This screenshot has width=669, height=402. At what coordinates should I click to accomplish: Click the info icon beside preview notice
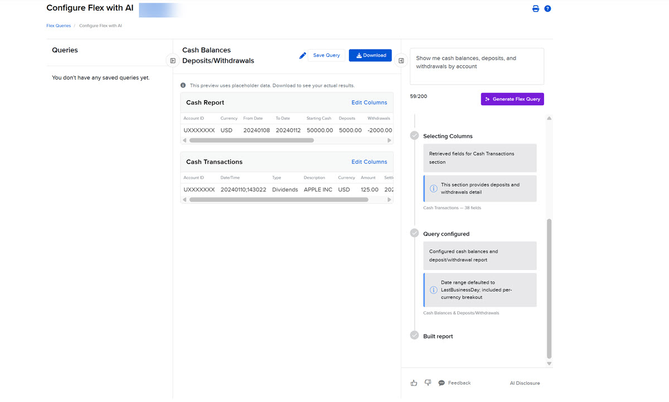[183, 86]
